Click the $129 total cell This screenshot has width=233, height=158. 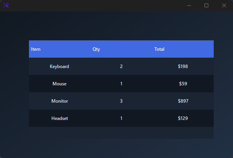point(183,118)
